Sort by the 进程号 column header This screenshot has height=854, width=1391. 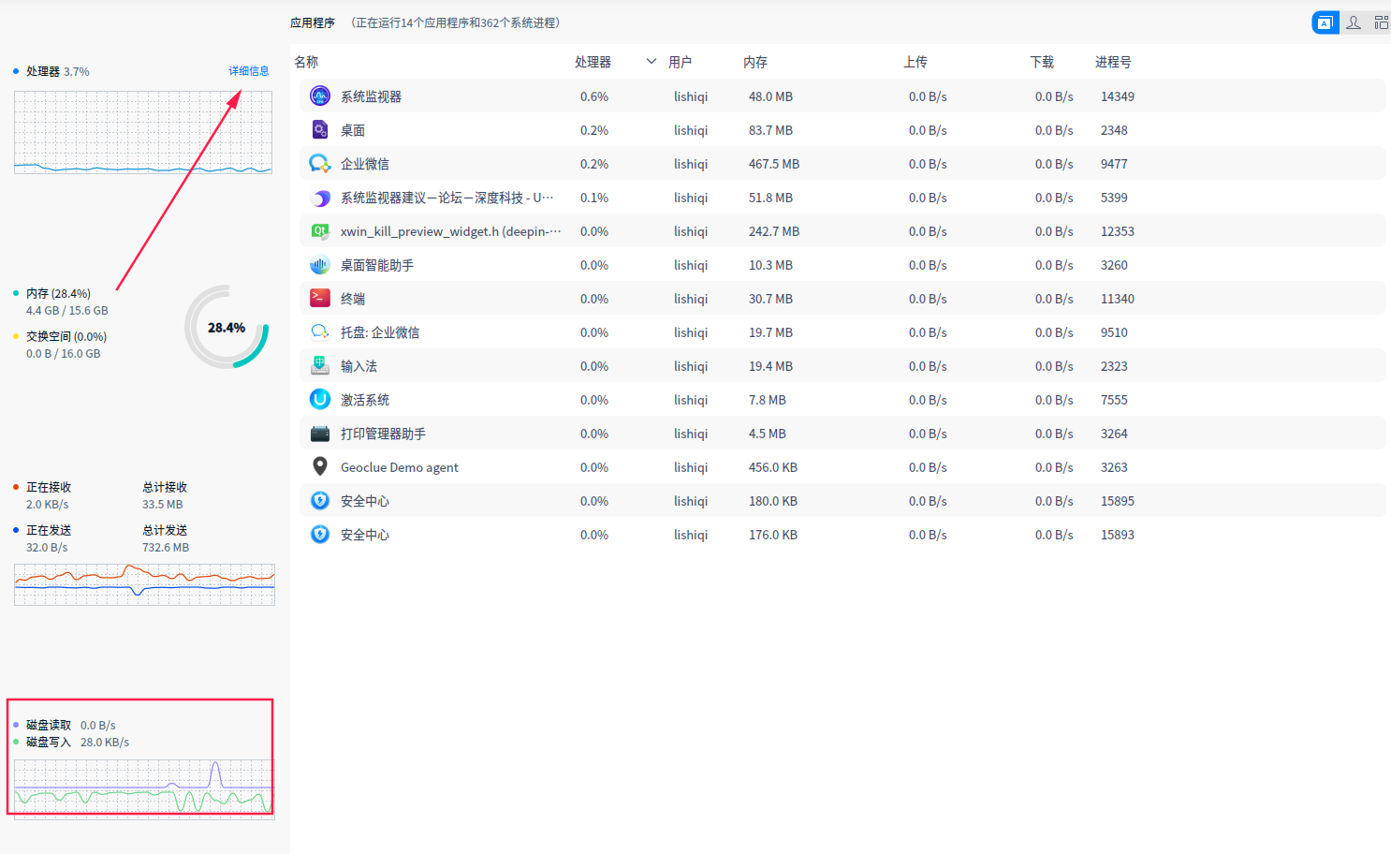tap(1113, 62)
